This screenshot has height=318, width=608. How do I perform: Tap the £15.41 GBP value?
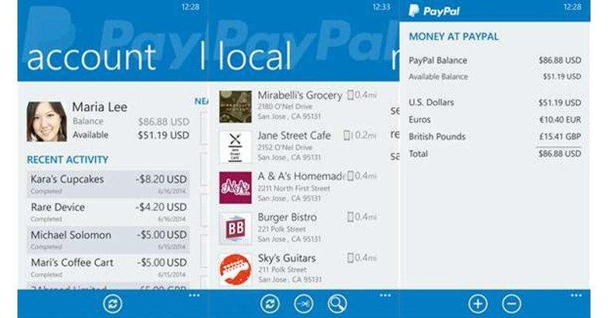click(x=560, y=137)
